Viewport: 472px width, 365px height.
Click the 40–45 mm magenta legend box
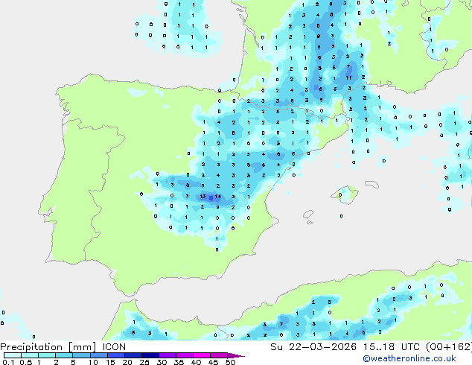(202, 355)
